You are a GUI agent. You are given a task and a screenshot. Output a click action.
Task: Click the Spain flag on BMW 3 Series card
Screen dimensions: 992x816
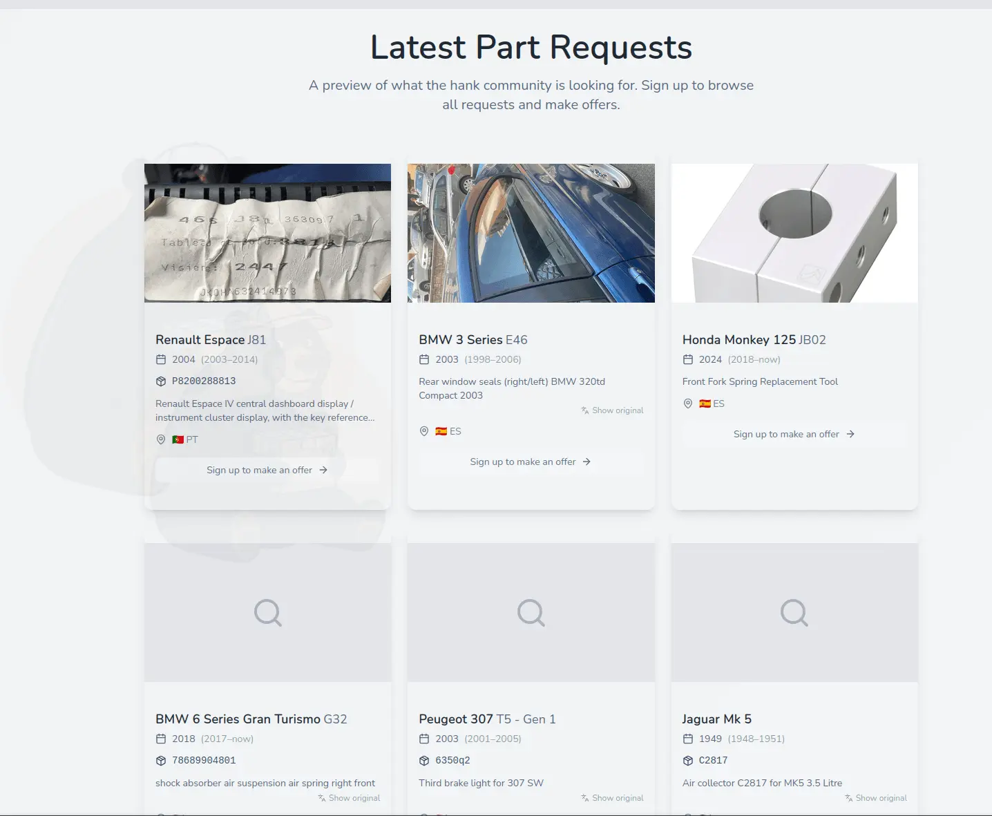[441, 431]
